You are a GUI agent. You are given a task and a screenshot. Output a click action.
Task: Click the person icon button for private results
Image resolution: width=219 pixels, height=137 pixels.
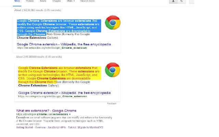click(173, 1)
